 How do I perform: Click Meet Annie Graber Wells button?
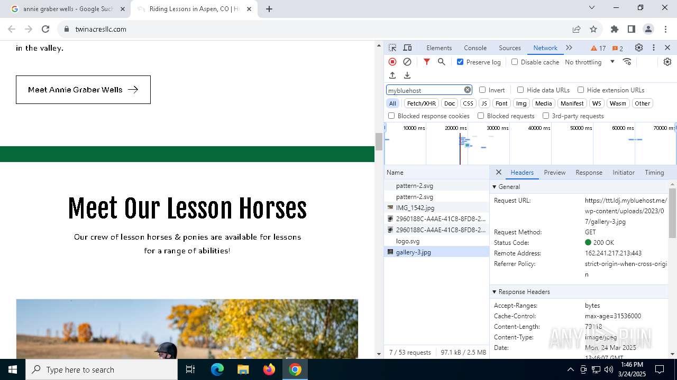(83, 90)
